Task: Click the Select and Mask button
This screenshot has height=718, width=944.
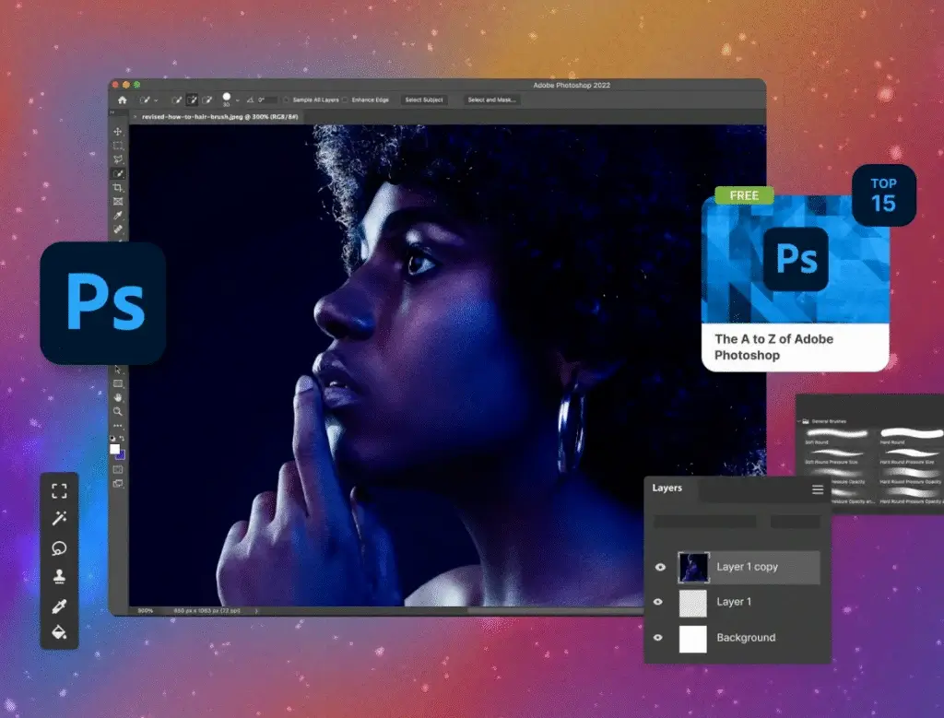Action: pos(490,100)
